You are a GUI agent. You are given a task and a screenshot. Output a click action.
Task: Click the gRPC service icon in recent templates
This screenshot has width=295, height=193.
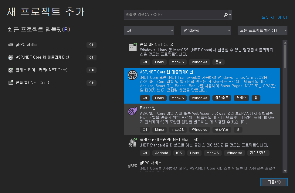click(11, 45)
